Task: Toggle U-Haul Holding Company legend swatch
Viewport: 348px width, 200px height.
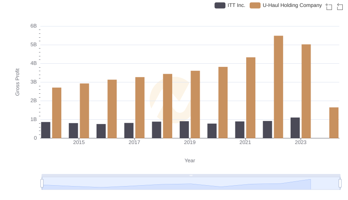Action: pyautogui.click(x=255, y=5)
